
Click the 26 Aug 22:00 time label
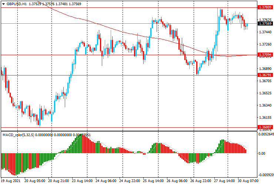pyautogui.click(x=201, y=181)
